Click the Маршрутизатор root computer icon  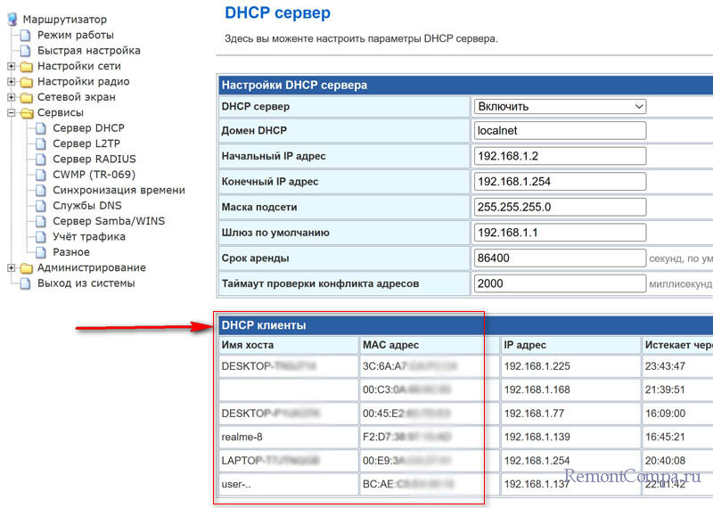tap(12, 20)
